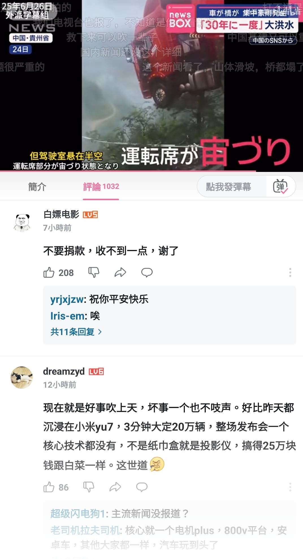303x559 pixels.
Task: Open 超级闪电狗1 user profile link
Action: [78, 513]
